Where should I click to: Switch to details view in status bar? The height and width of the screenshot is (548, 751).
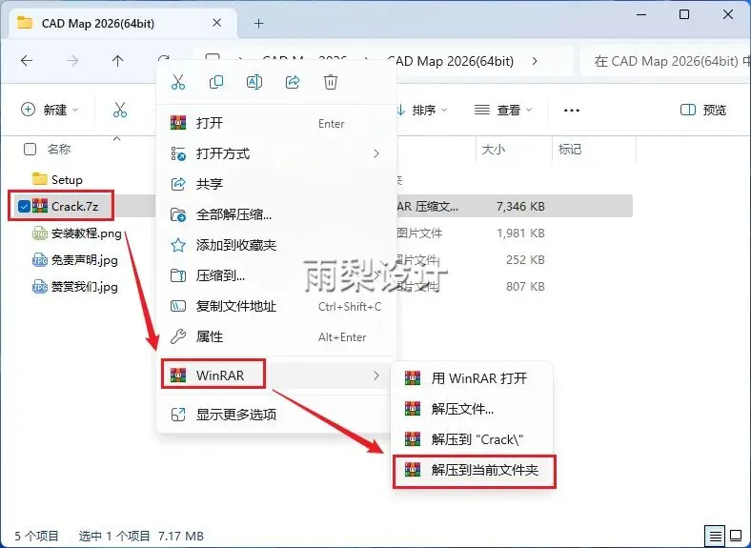(715, 535)
